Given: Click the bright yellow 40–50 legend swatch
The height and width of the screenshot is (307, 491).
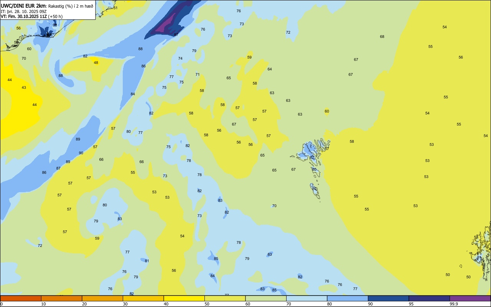Looking at the screenshot, I should click(x=184, y=298).
